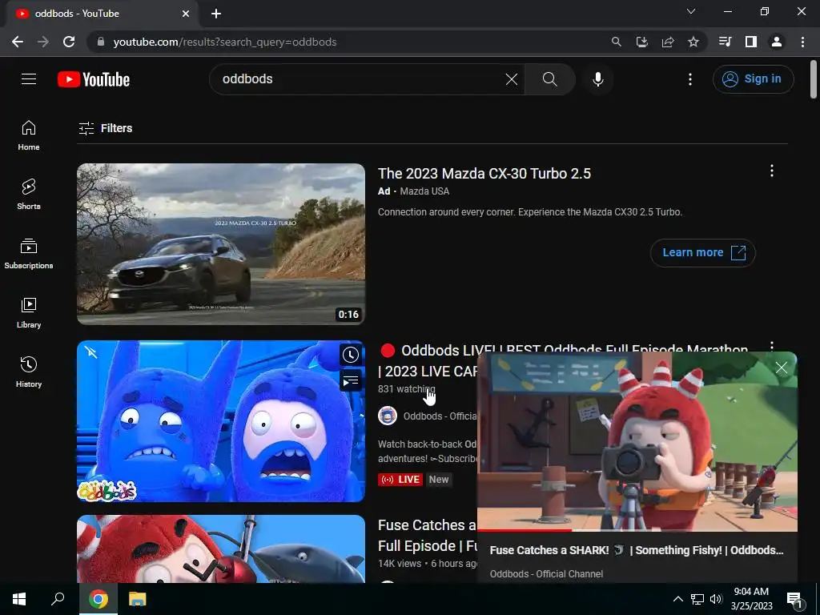Viewport: 820px width, 615px height.
Task: Click Chrome in the taskbar
Action: pos(98,599)
